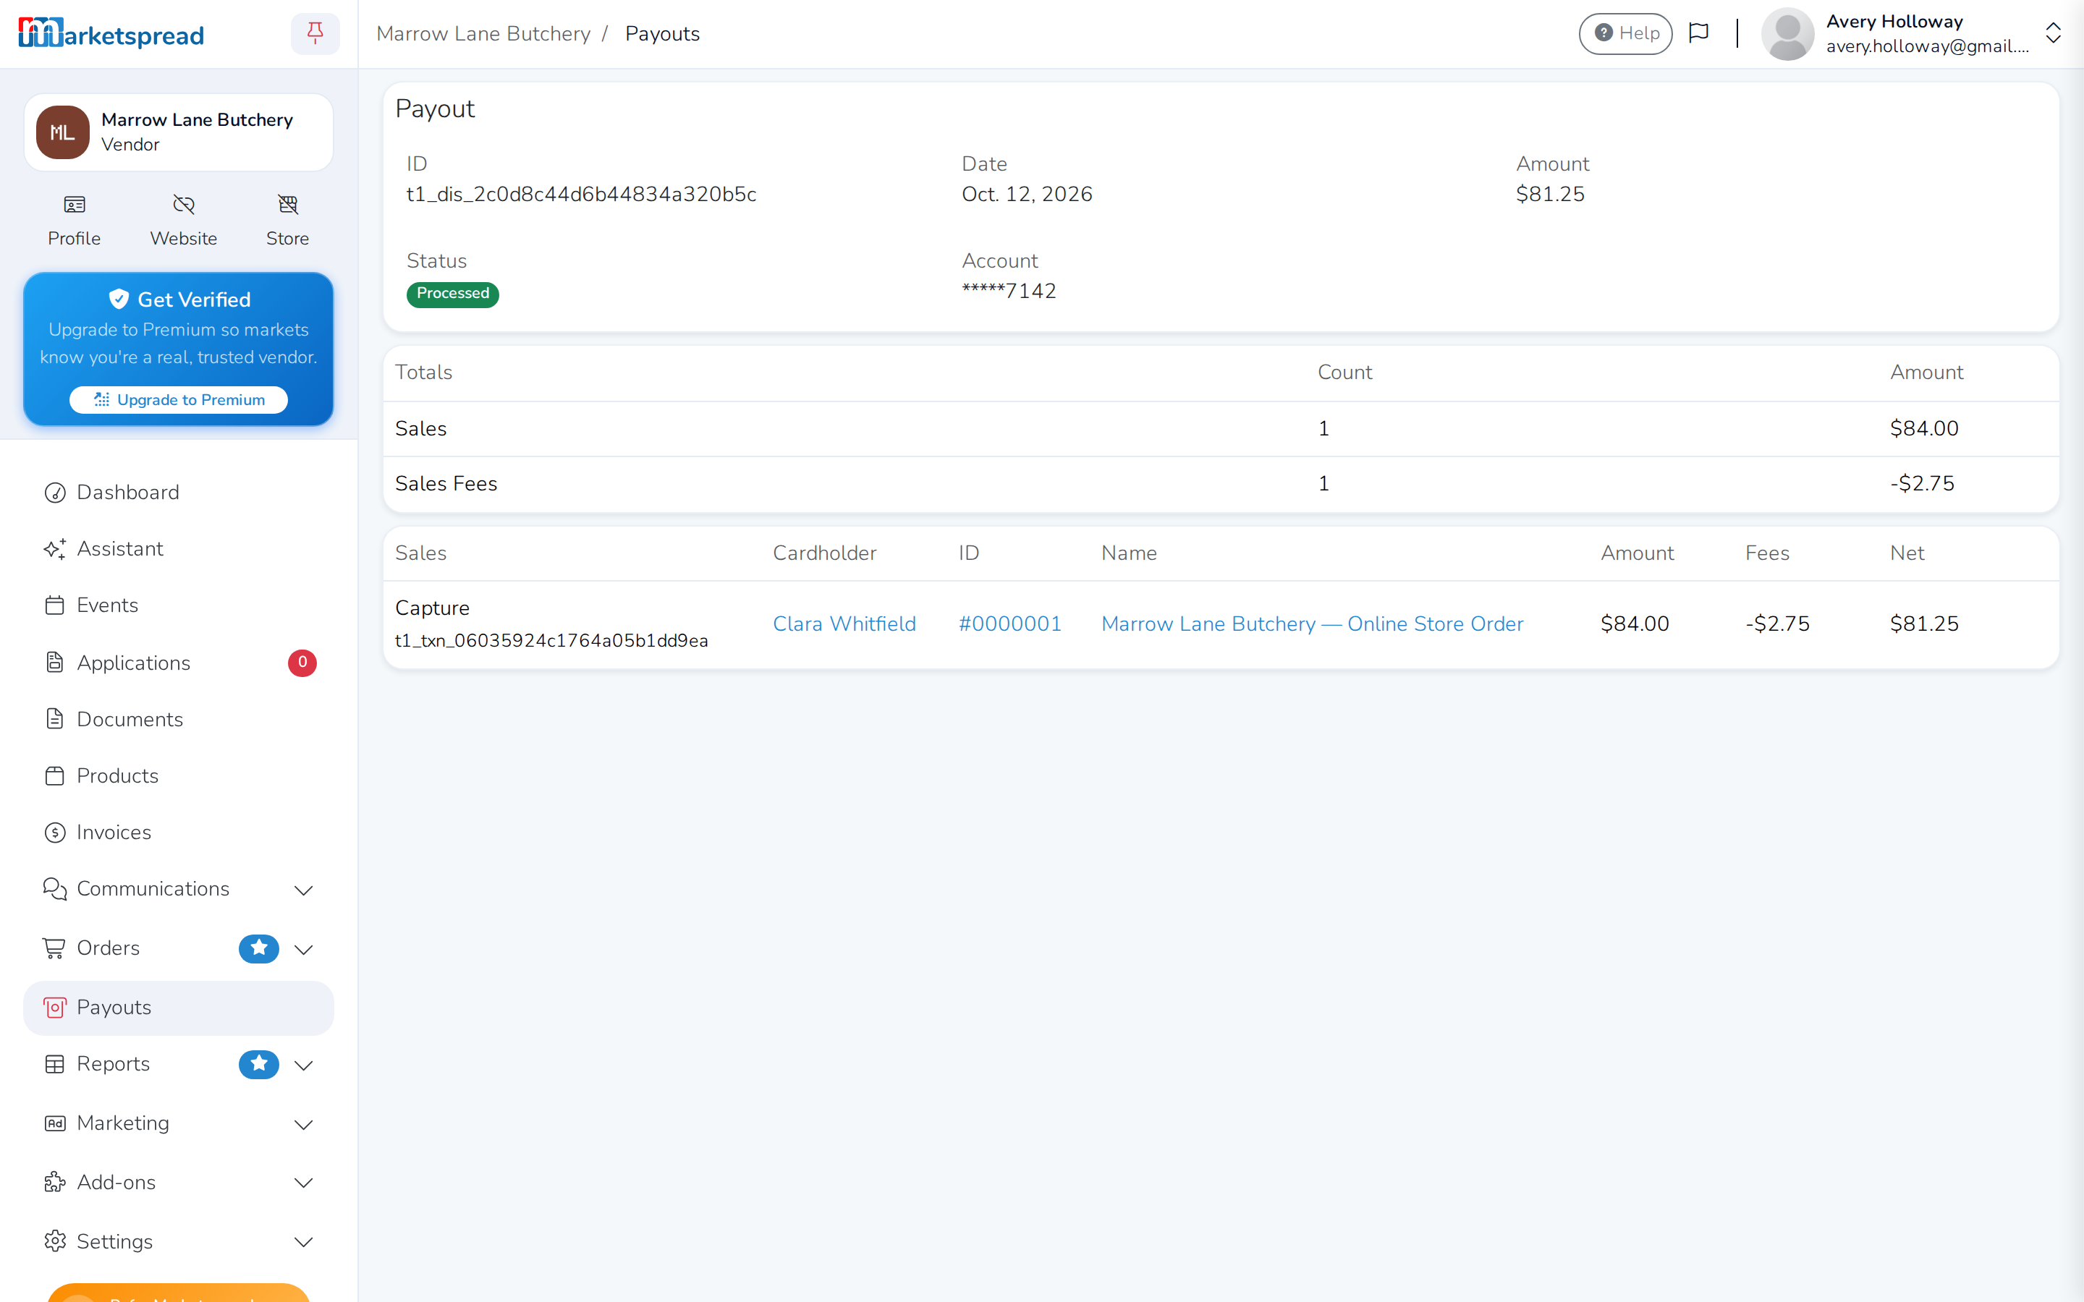
Task: Expand the Marketing menu chevron
Action: tap(303, 1125)
